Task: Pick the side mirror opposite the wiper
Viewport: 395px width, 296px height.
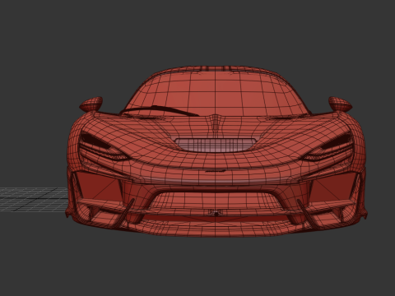Action: click(340, 104)
